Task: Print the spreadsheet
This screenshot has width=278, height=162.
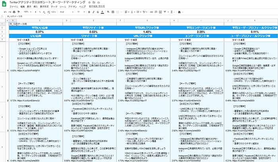Action: coord(14,12)
